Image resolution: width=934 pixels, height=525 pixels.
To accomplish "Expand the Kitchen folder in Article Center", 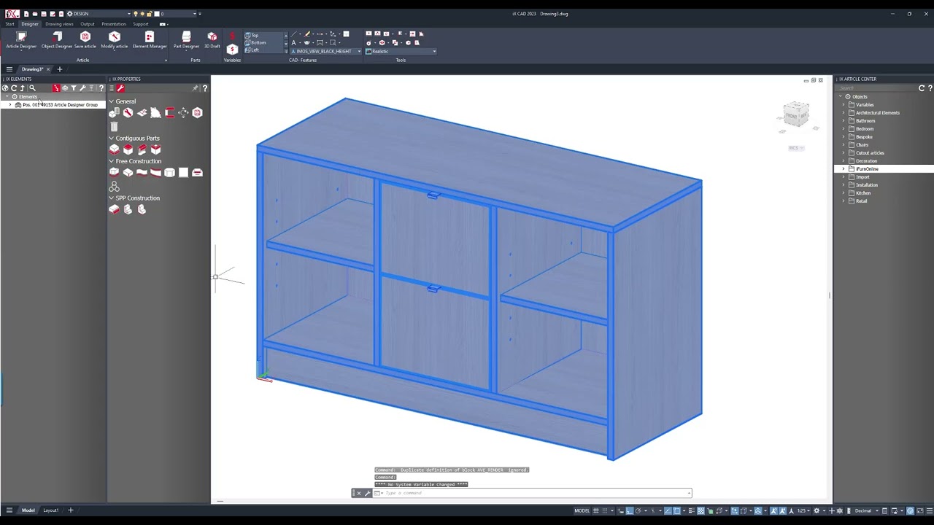I will click(x=844, y=193).
